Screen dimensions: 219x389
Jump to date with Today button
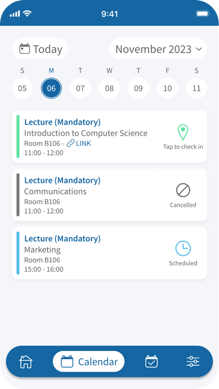(40, 49)
